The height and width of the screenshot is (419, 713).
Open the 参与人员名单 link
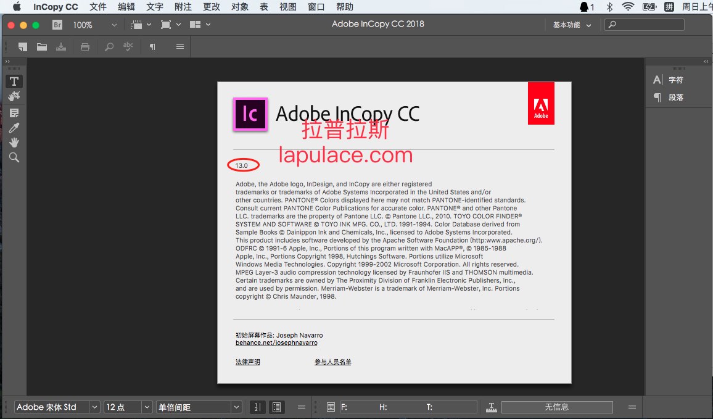(333, 362)
